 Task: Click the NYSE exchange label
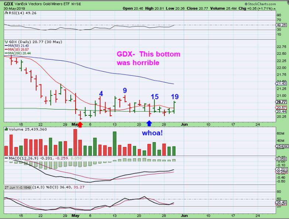(76, 4)
